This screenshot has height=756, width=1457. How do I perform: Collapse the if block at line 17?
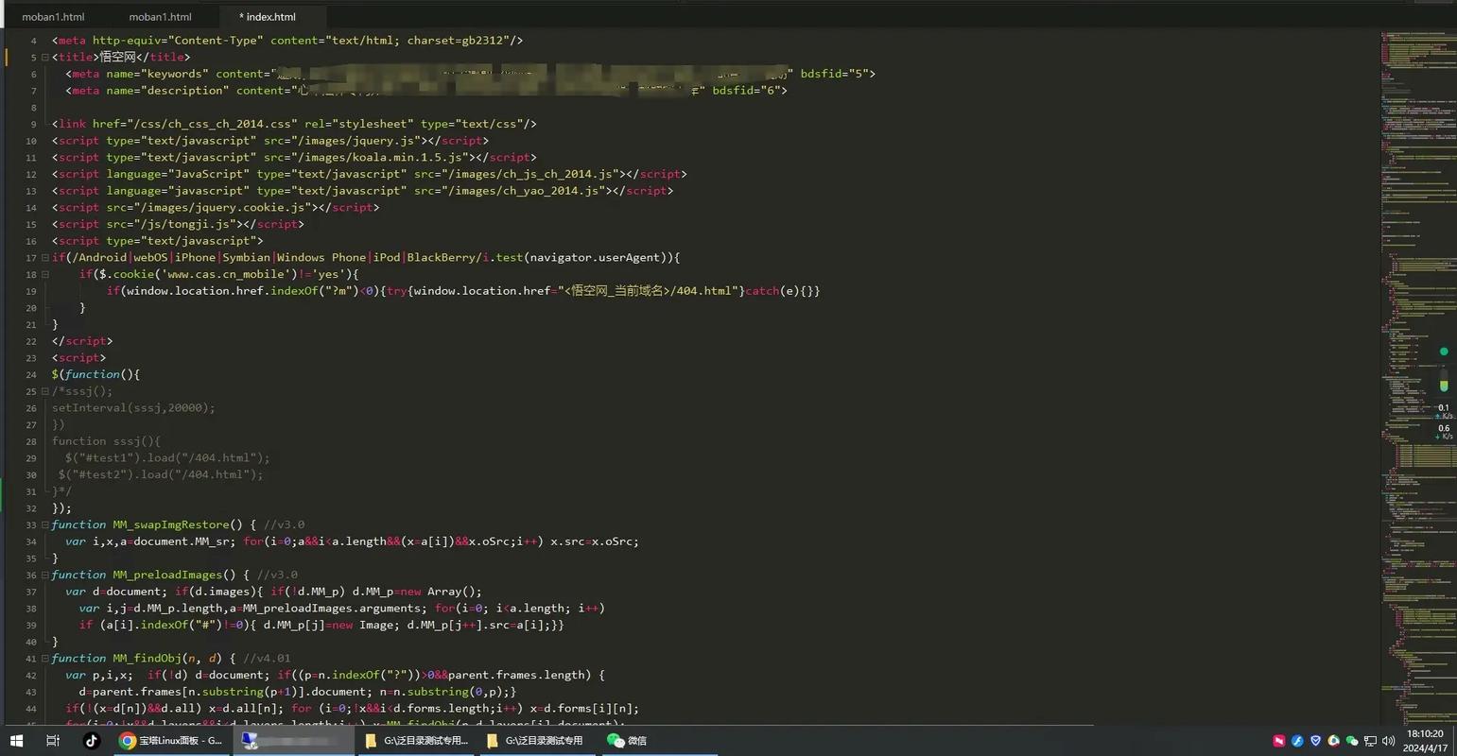pyautogui.click(x=44, y=257)
